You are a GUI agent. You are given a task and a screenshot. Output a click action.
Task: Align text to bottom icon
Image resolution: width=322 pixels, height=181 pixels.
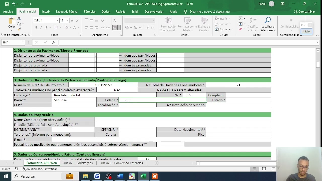97,20
